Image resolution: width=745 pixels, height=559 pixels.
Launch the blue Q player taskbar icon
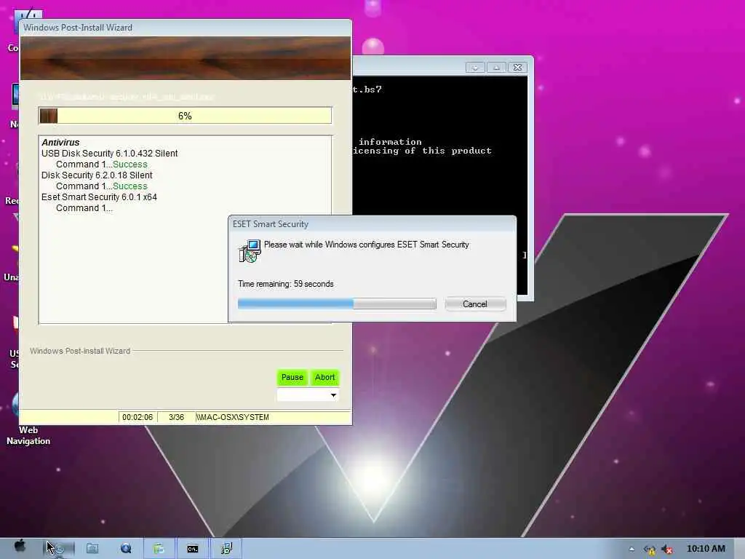[x=126, y=549]
